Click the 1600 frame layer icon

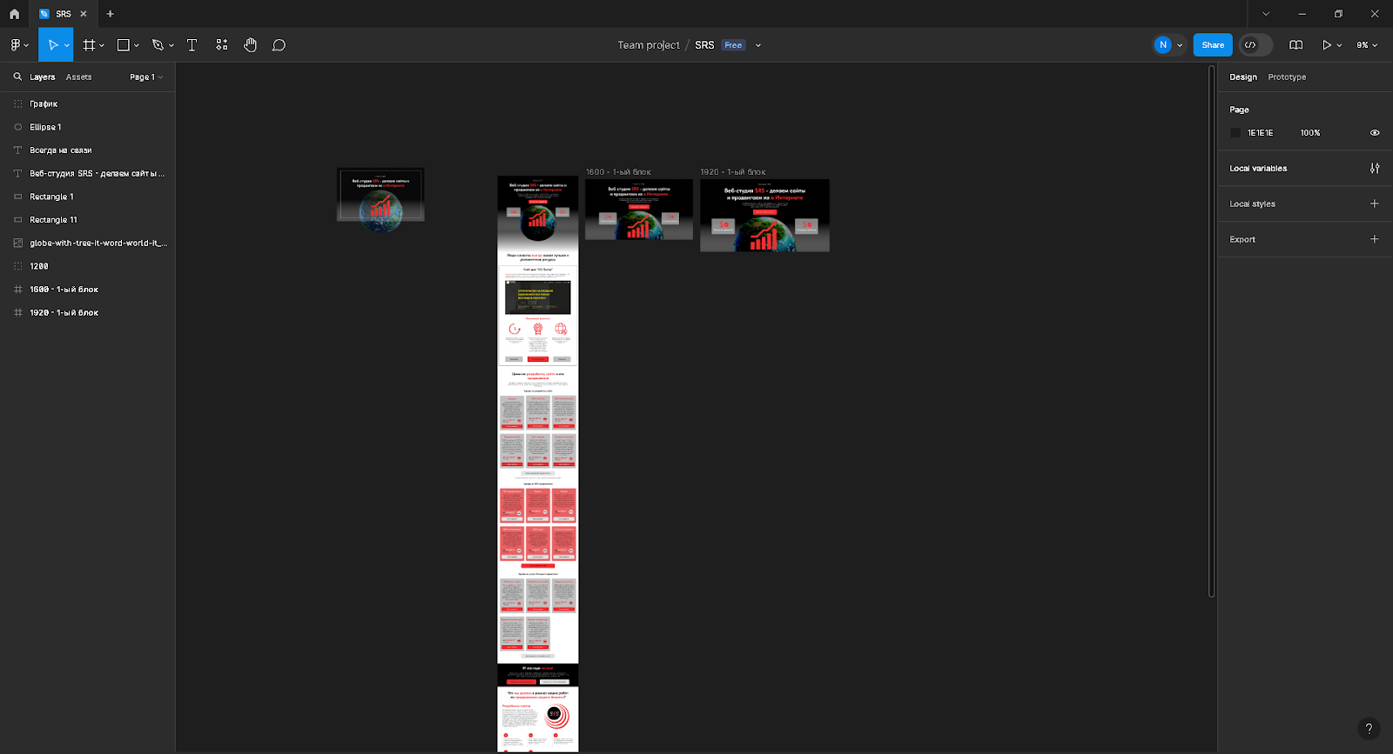click(x=17, y=290)
